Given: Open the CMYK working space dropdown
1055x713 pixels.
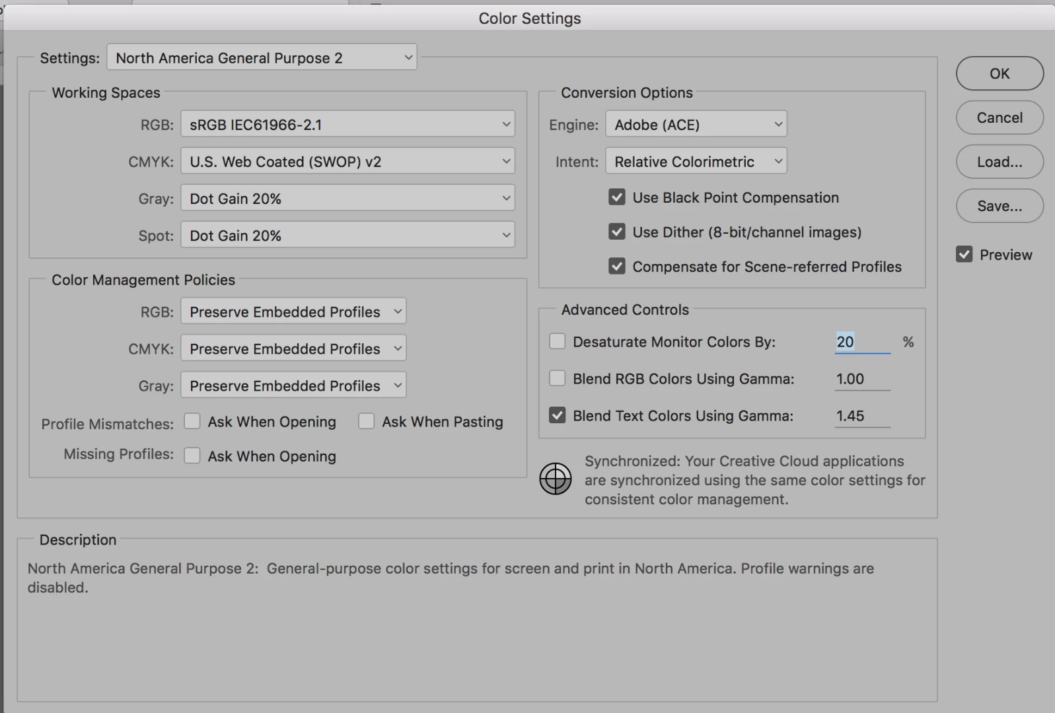Looking at the screenshot, I should click(x=347, y=161).
